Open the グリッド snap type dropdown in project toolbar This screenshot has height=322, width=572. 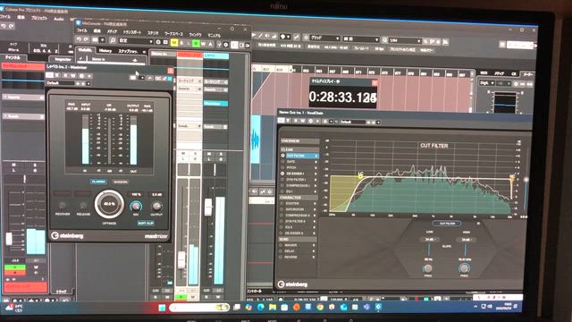325,38
